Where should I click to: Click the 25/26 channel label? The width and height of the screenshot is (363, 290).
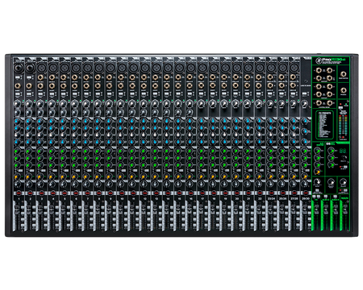(x=282, y=198)
